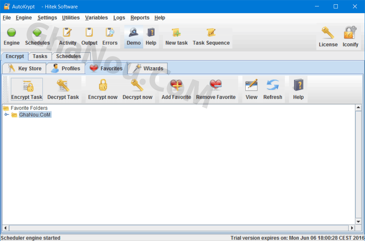
Task: Click the Engine green status icon
Action: pyautogui.click(x=11, y=33)
